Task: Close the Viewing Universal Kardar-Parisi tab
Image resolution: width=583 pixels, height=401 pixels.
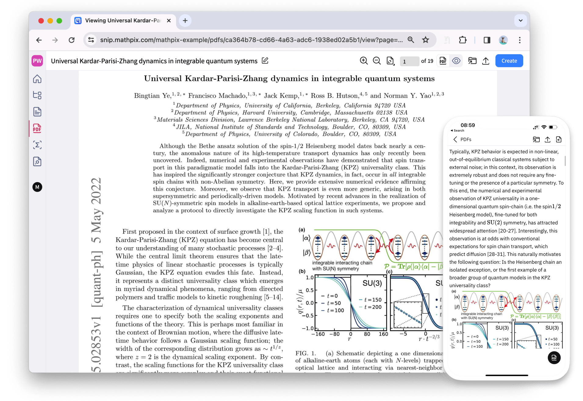Action: coord(169,21)
